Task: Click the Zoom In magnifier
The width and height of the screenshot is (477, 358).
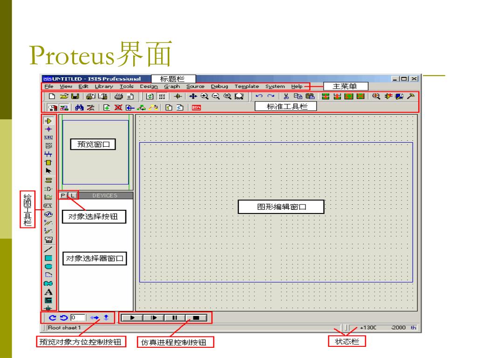Action: click(x=204, y=96)
